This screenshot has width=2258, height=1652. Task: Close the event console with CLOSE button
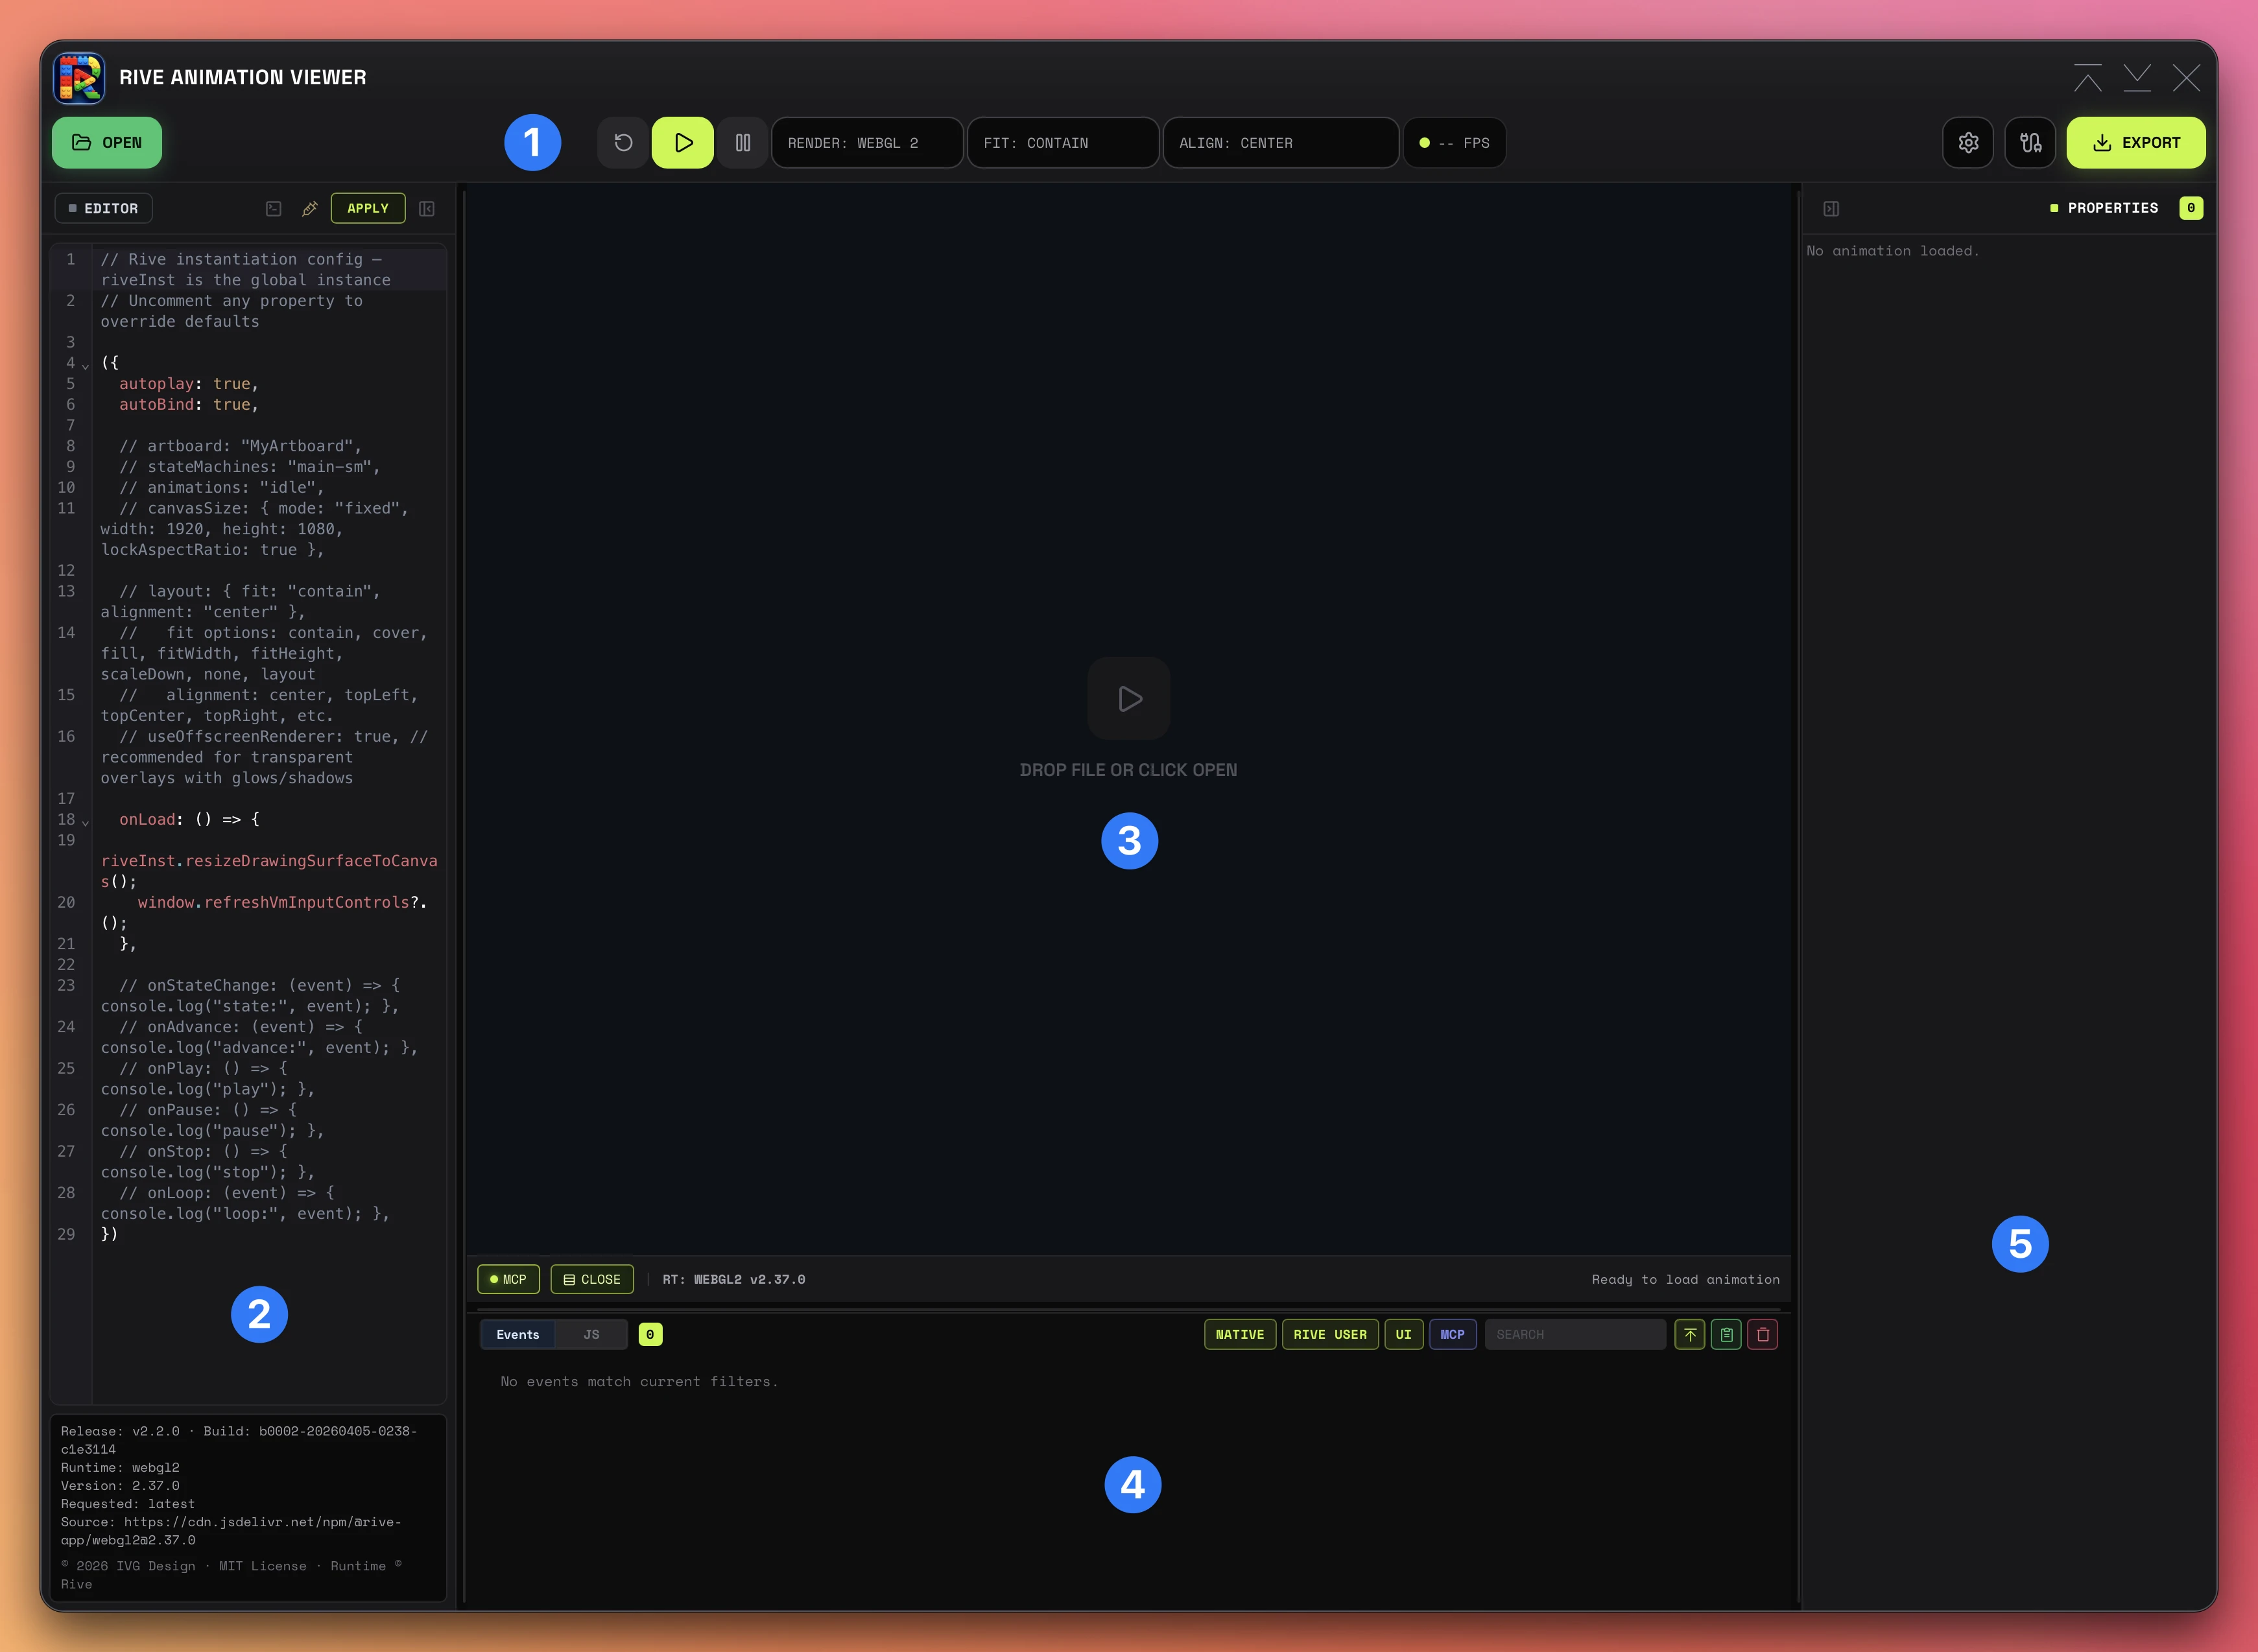pyautogui.click(x=592, y=1279)
